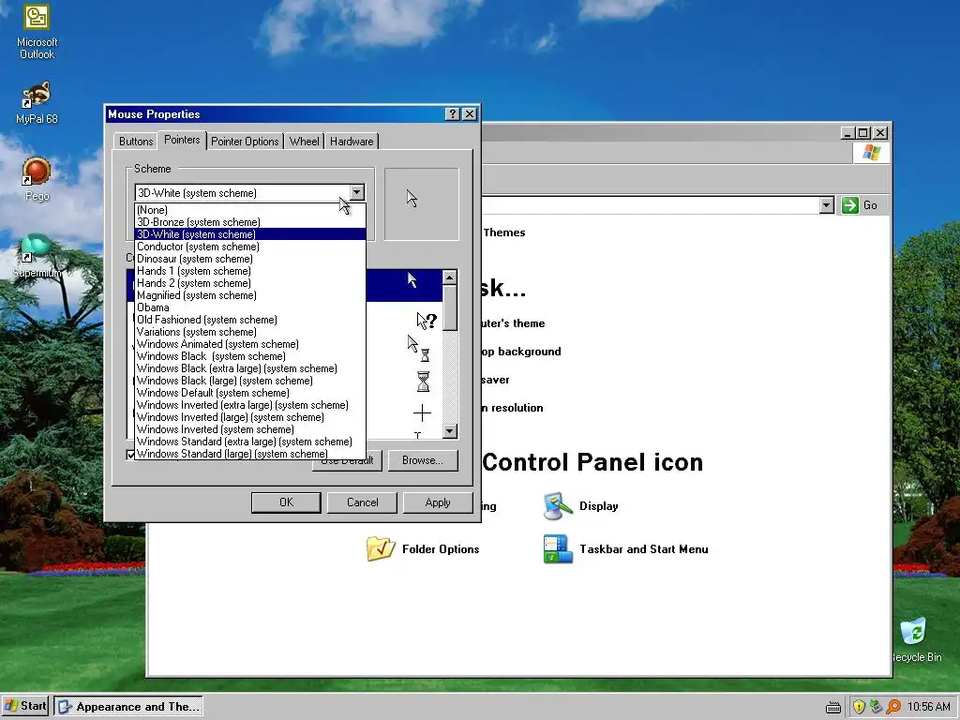The image size is (960, 720).
Task: Collapse the Scheme dropdown arrow
Action: pos(356,192)
